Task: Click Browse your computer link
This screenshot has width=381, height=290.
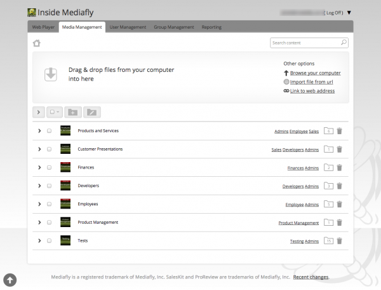Action: point(316,73)
